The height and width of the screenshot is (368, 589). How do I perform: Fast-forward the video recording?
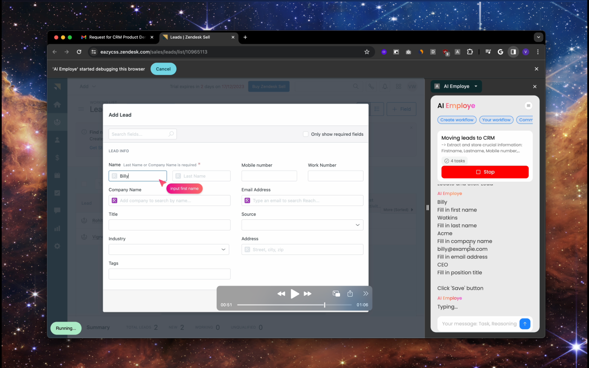[x=308, y=293]
